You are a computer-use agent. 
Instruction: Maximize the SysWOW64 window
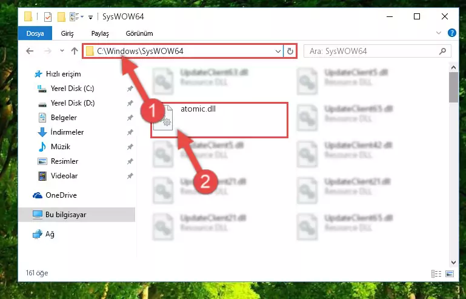tap(417, 16)
